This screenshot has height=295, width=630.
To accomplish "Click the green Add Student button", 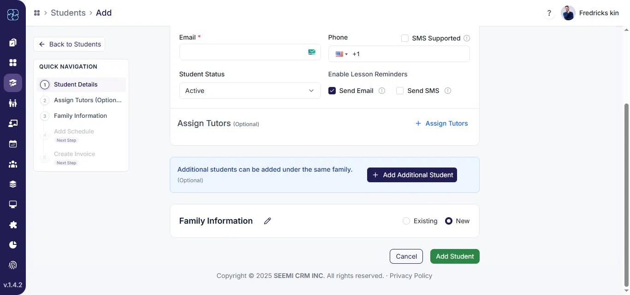I will click(455, 256).
